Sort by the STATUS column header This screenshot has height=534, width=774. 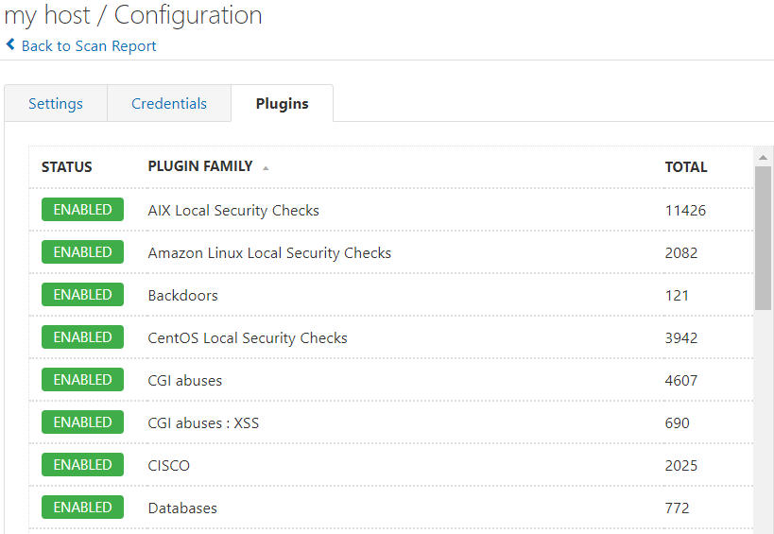pos(67,167)
